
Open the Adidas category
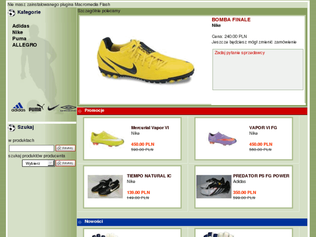coord(21,26)
